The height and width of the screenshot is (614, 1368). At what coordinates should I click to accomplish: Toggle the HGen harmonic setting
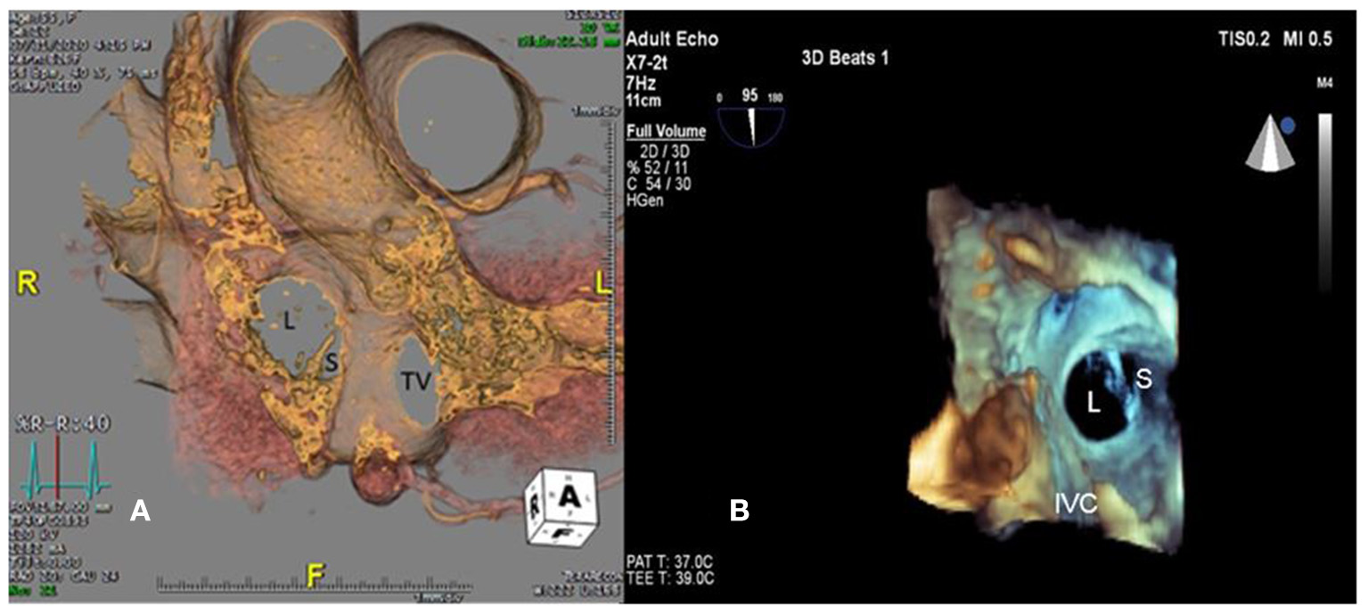tap(647, 201)
